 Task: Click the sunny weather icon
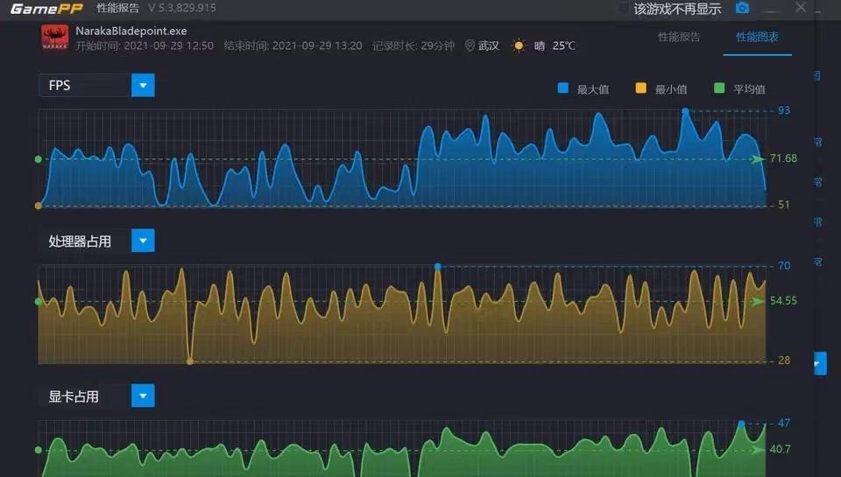click(519, 46)
